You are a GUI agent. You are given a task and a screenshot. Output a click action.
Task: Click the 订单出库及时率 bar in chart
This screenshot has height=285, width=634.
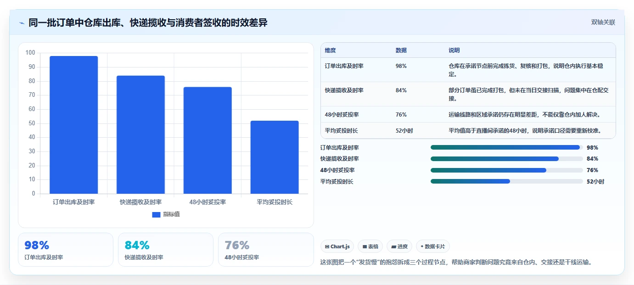(x=74, y=125)
